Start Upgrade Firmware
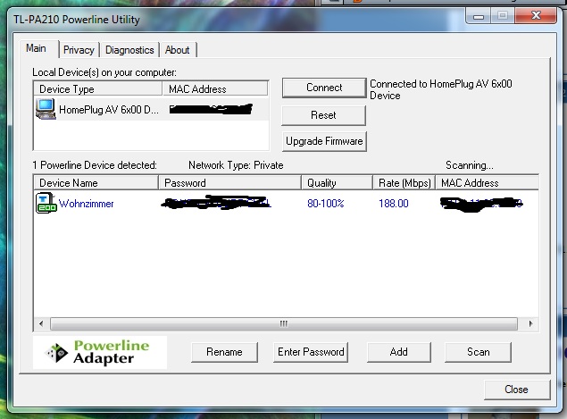The height and width of the screenshot is (419, 567). [324, 141]
